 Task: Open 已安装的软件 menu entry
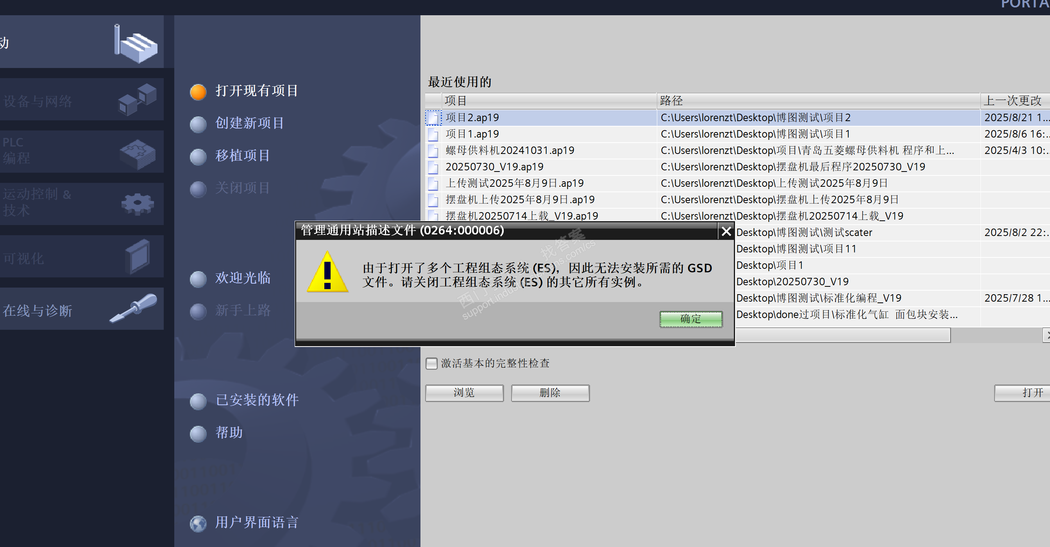coord(257,400)
